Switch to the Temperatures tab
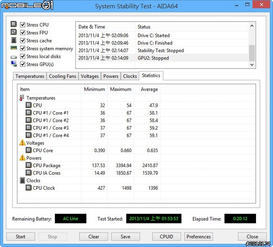Screen dimensions: 273x247 tap(30, 76)
